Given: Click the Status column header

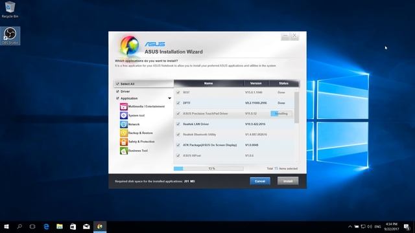Looking at the screenshot, I should point(283,83).
